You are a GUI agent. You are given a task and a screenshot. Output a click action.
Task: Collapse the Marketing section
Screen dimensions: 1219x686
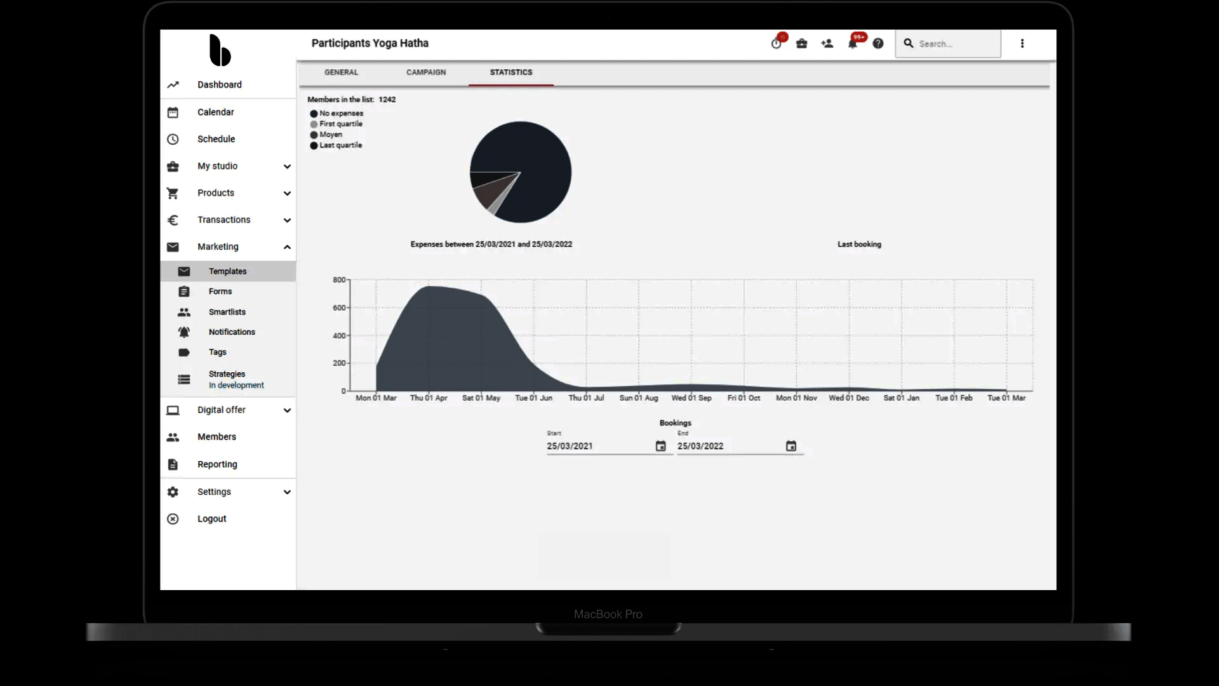pyautogui.click(x=286, y=247)
